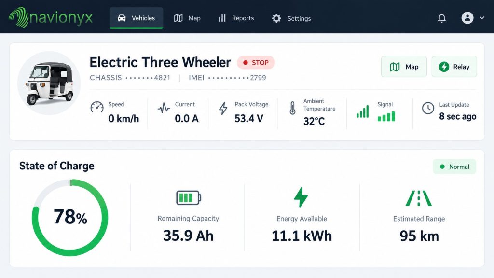The image size is (494, 278).
Task: Click the 0.0 A current value
Action: coord(187,119)
